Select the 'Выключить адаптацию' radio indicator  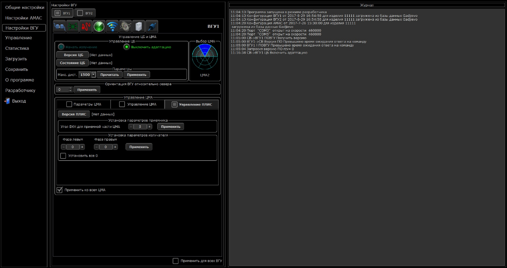[126, 47]
